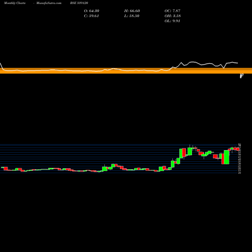
Task: Click the 'OL: 9.91' value
Action: (172, 21)
